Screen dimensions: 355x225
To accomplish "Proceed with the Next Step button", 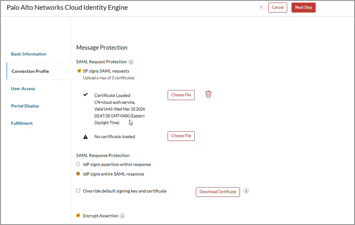I will click(x=303, y=8).
